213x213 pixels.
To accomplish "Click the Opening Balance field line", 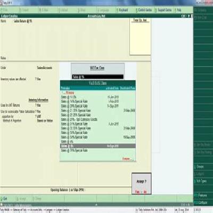I will (68, 190).
